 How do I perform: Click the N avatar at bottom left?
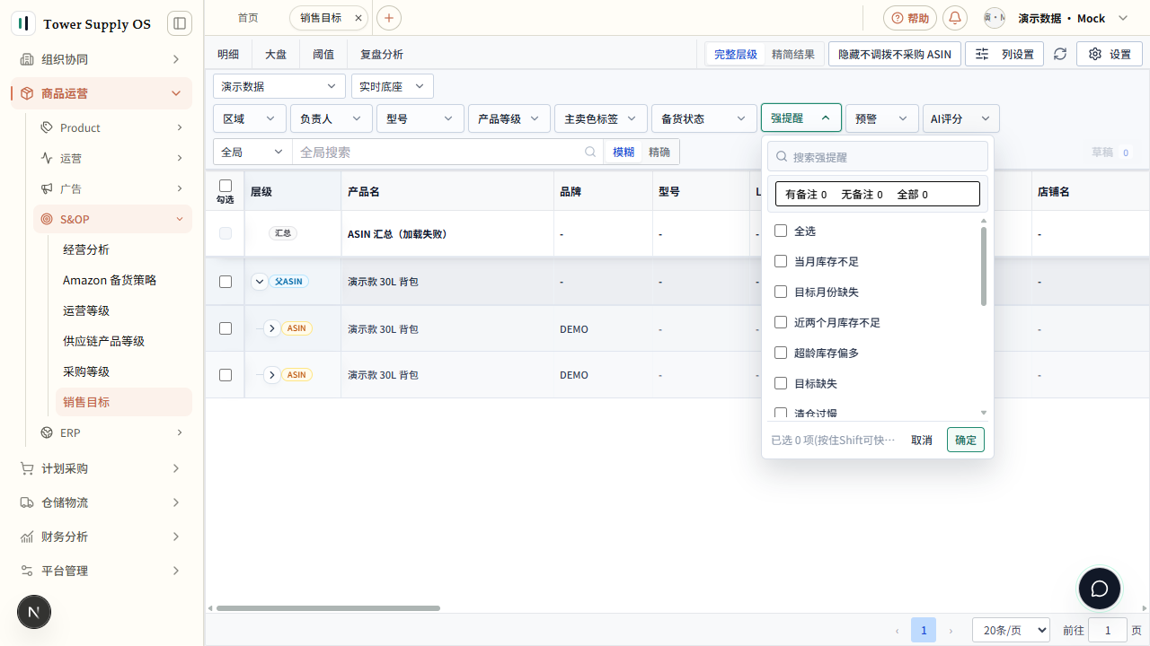pyautogui.click(x=34, y=613)
